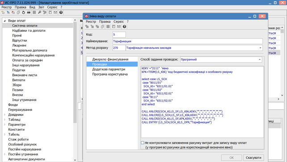Click the method code field showing 270
Image resolution: width=287 pixels, height=162 pixels.
point(119,48)
